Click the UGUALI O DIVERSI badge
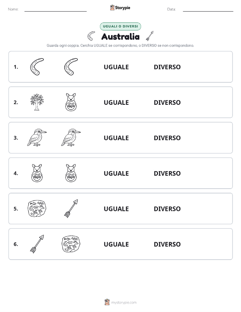Screen dimensions: 241x312 pos(120,26)
